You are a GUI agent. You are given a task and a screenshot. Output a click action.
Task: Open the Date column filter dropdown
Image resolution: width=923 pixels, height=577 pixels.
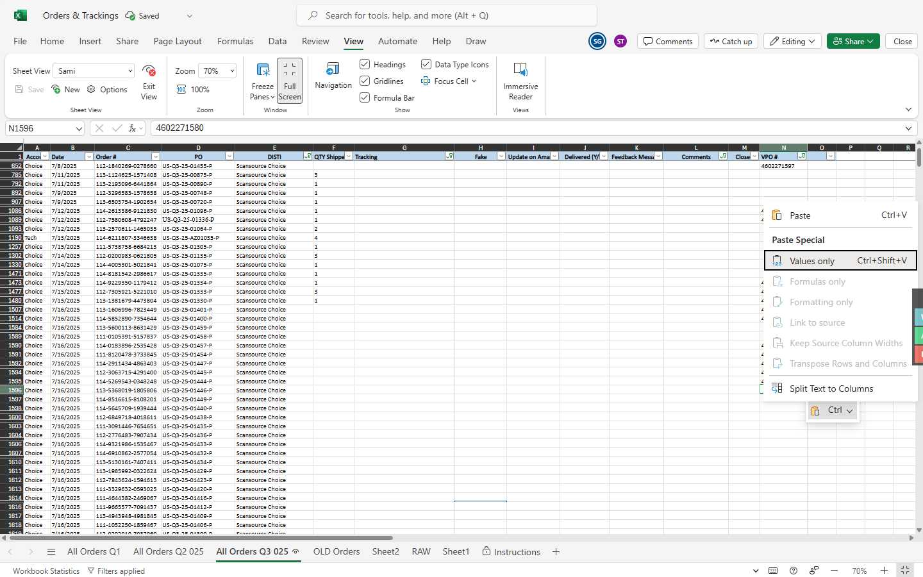click(x=88, y=156)
